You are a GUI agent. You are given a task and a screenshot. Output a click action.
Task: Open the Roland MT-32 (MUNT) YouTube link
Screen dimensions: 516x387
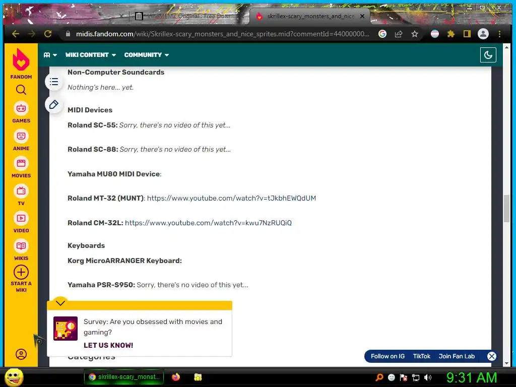pos(231,198)
